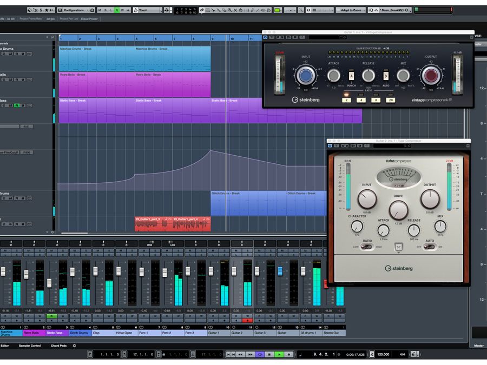Select the Zoom magnifier tool in toolbar

pyautogui.click(x=229, y=10)
